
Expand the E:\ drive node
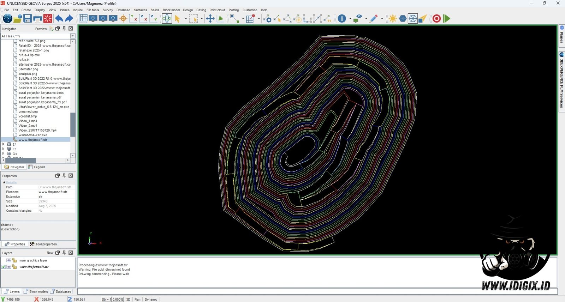tap(3, 144)
